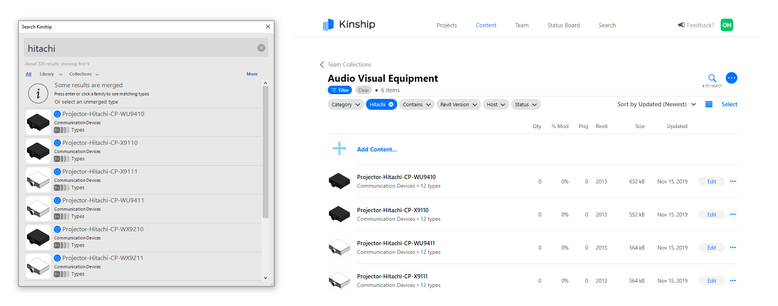Click the Size column header
The image size is (778, 306).
point(640,126)
